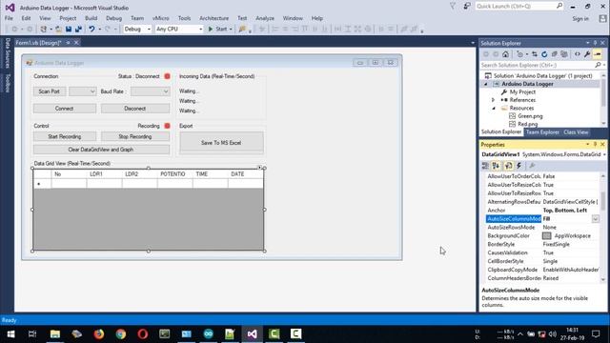Image resolution: width=610 pixels, height=343 pixels.
Task: Click the red Recording indicator picture box
Action: (x=168, y=126)
